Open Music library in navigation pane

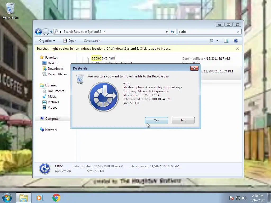point(52,96)
